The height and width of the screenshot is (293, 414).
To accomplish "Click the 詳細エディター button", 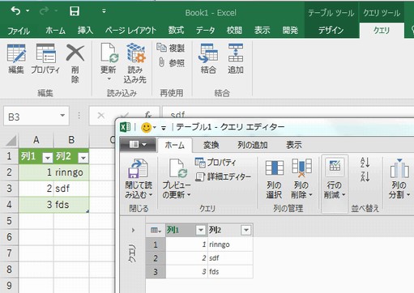I will coord(223,176).
